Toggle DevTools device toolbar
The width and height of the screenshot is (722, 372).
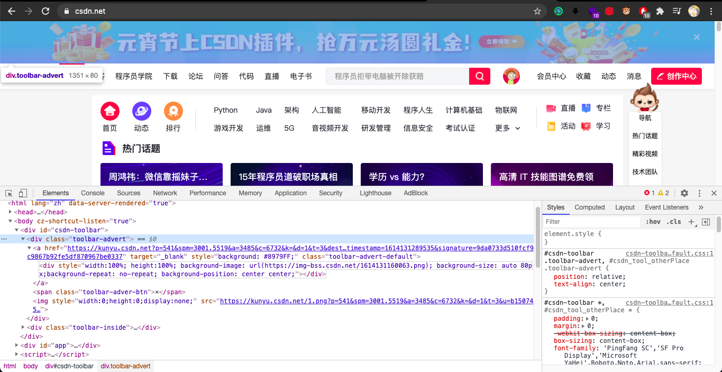coord(23,193)
